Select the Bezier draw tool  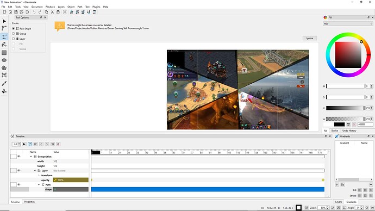pyautogui.click(x=4, y=37)
